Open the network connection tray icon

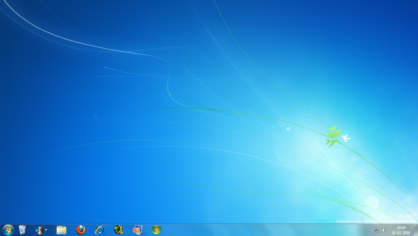point(377,230)
